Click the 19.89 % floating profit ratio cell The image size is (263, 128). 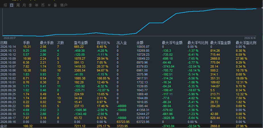[x=241, y=79]
